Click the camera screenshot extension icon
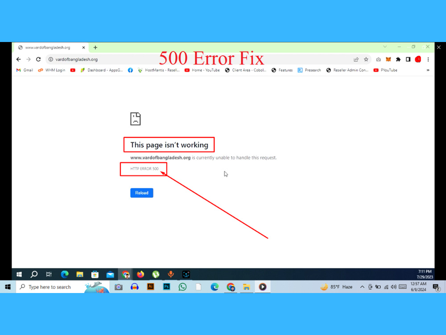The image size is (446, 335). [x=378, y=59]
